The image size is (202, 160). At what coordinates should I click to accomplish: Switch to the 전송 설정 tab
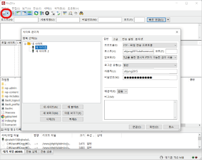128,39
